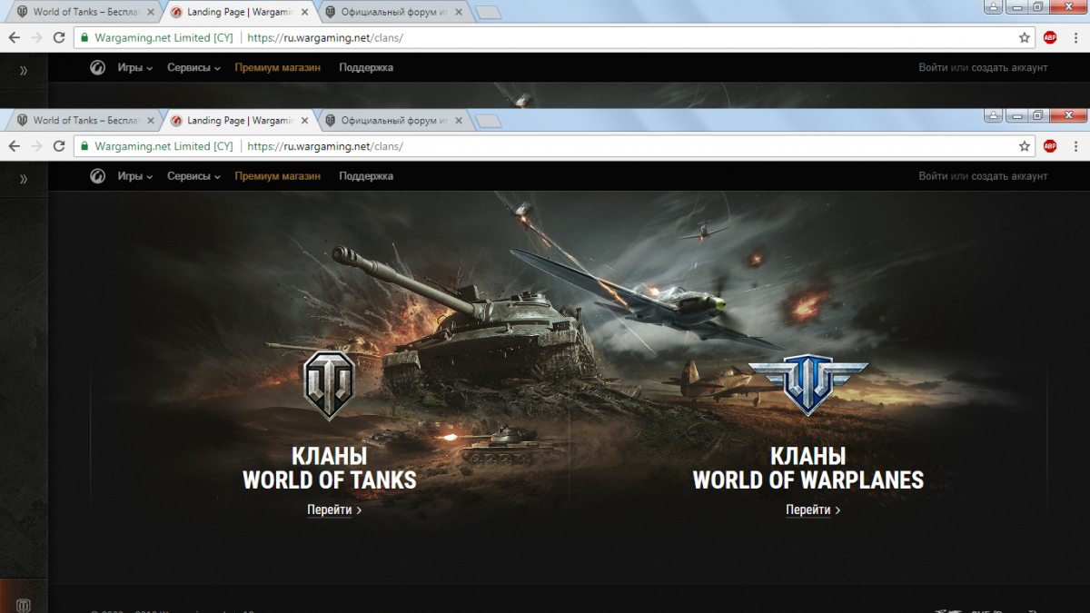Go back in the background browser window
Image resolution: width=1090 pixels, height=613 pixels.
coord(14,37)
